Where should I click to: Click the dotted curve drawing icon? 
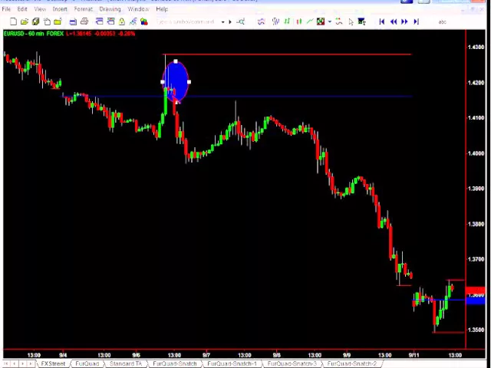pyautogui.click(x=339, y=21)
